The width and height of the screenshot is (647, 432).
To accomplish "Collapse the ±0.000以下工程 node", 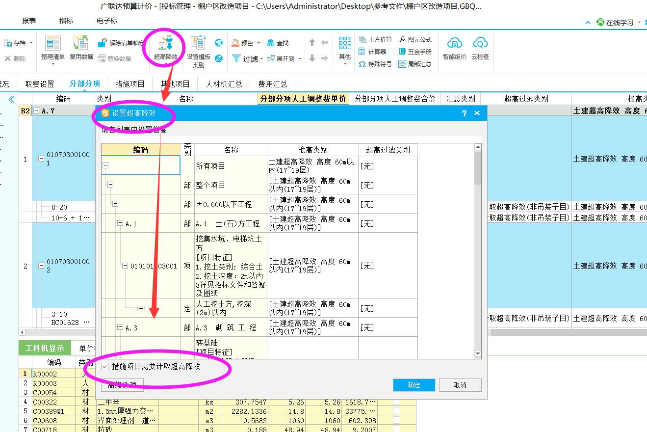I will pyautogui.click(x=115, y=204).
